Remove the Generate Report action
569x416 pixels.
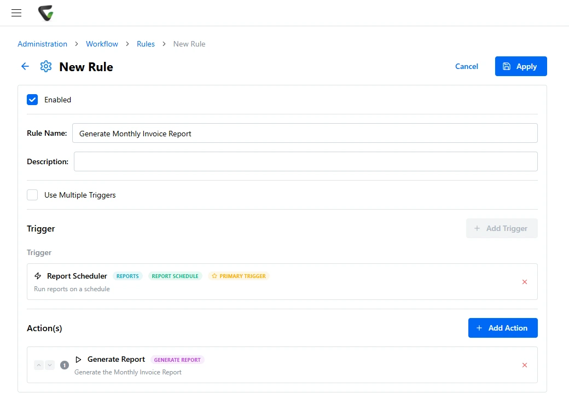click(524, 365)
